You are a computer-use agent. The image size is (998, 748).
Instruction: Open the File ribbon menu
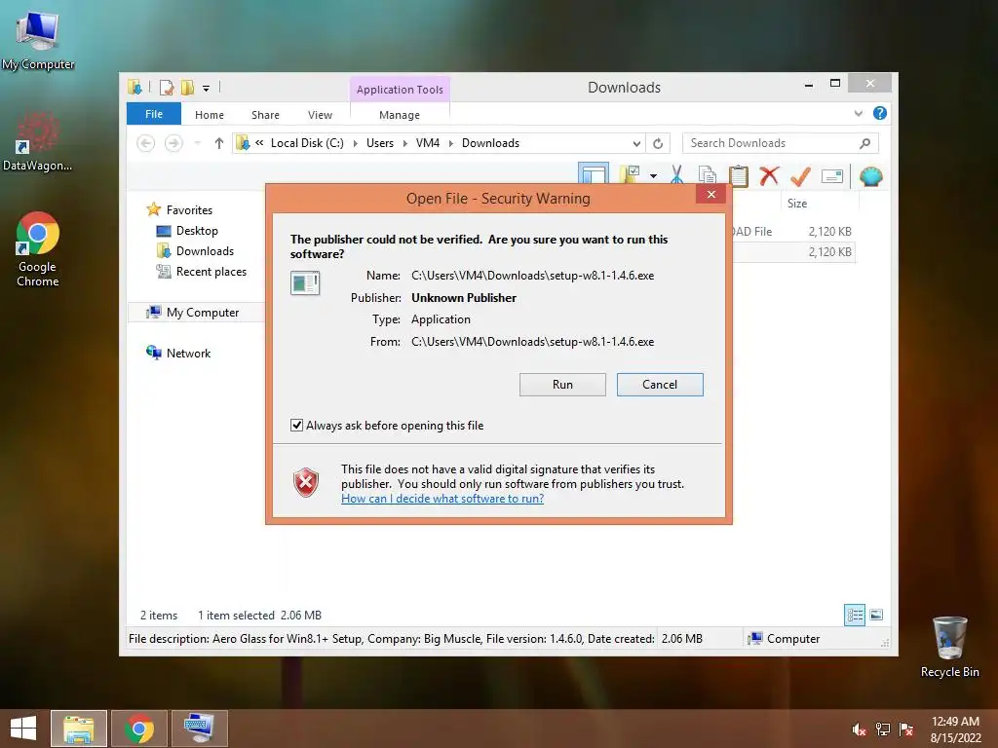[x=154, y=114]
